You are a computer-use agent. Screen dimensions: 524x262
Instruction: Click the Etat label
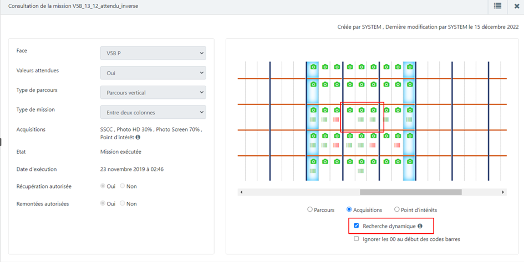(21, 151)
